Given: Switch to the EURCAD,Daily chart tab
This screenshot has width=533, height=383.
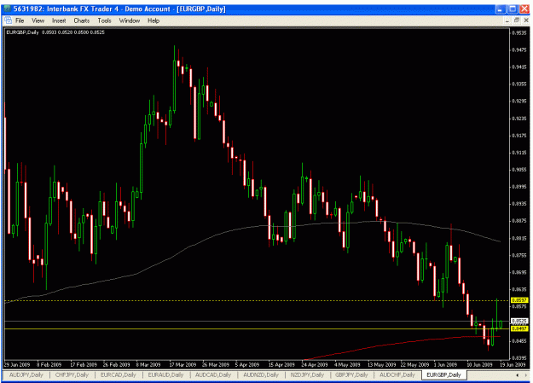Looking at the screenshot, I should coord(118,374).
